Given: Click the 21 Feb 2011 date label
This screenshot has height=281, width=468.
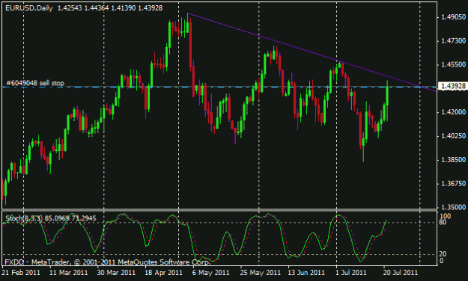Looking at the screenshot, I should [x=21, y=273].
